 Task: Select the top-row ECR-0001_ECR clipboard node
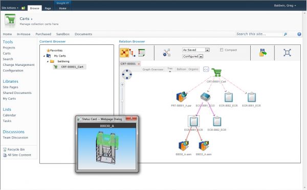coord(252,97)
